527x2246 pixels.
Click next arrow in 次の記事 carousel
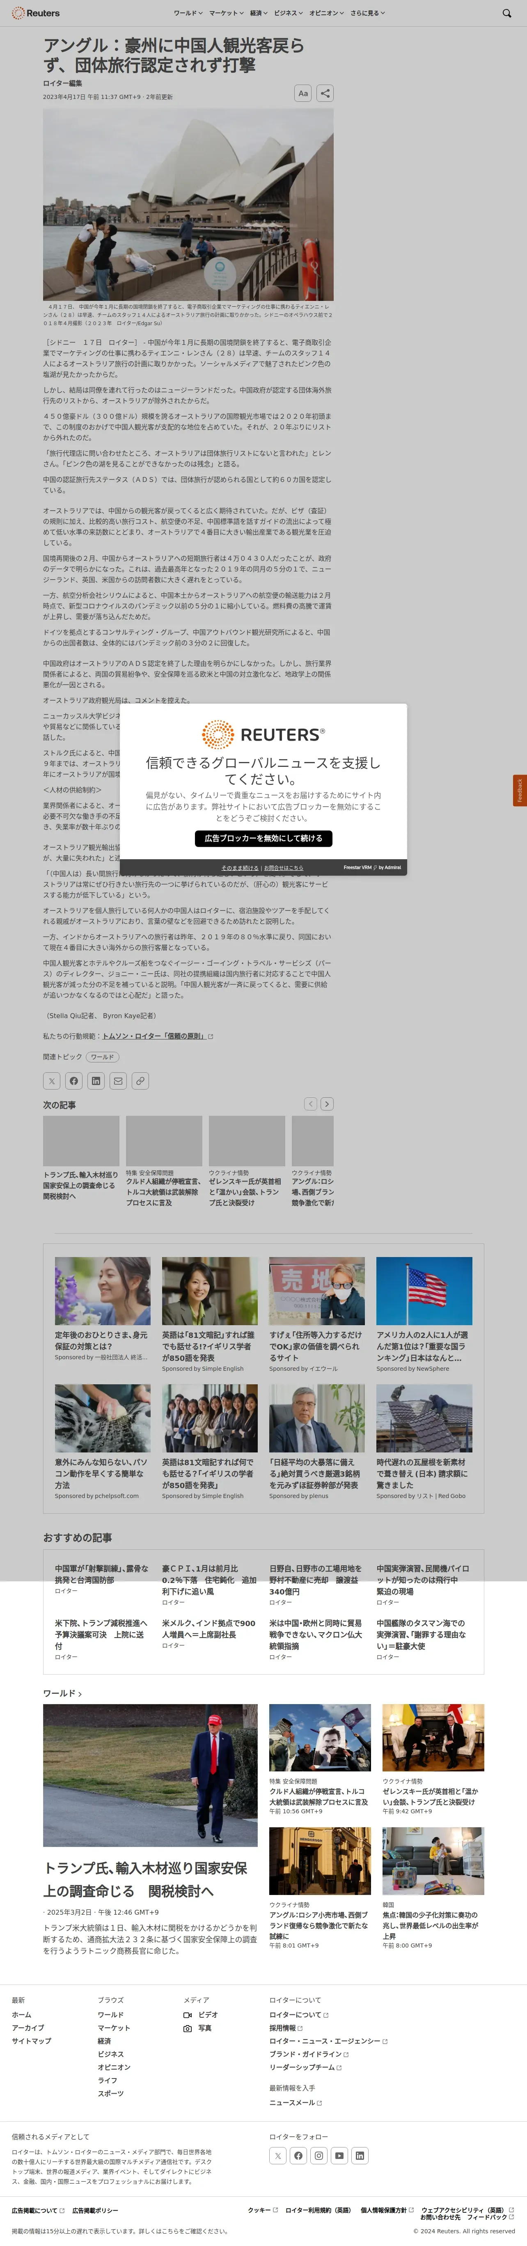327,1104
